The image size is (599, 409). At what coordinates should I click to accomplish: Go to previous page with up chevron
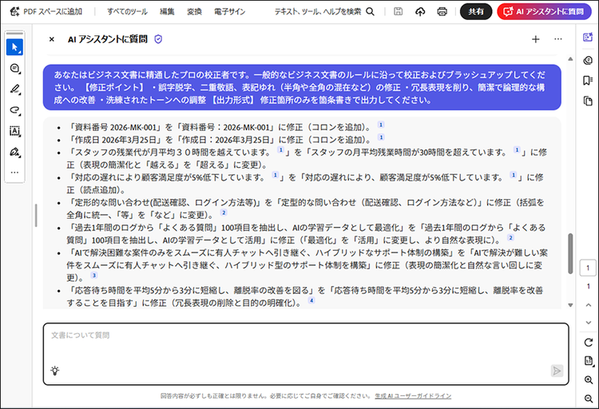[589, 305]
